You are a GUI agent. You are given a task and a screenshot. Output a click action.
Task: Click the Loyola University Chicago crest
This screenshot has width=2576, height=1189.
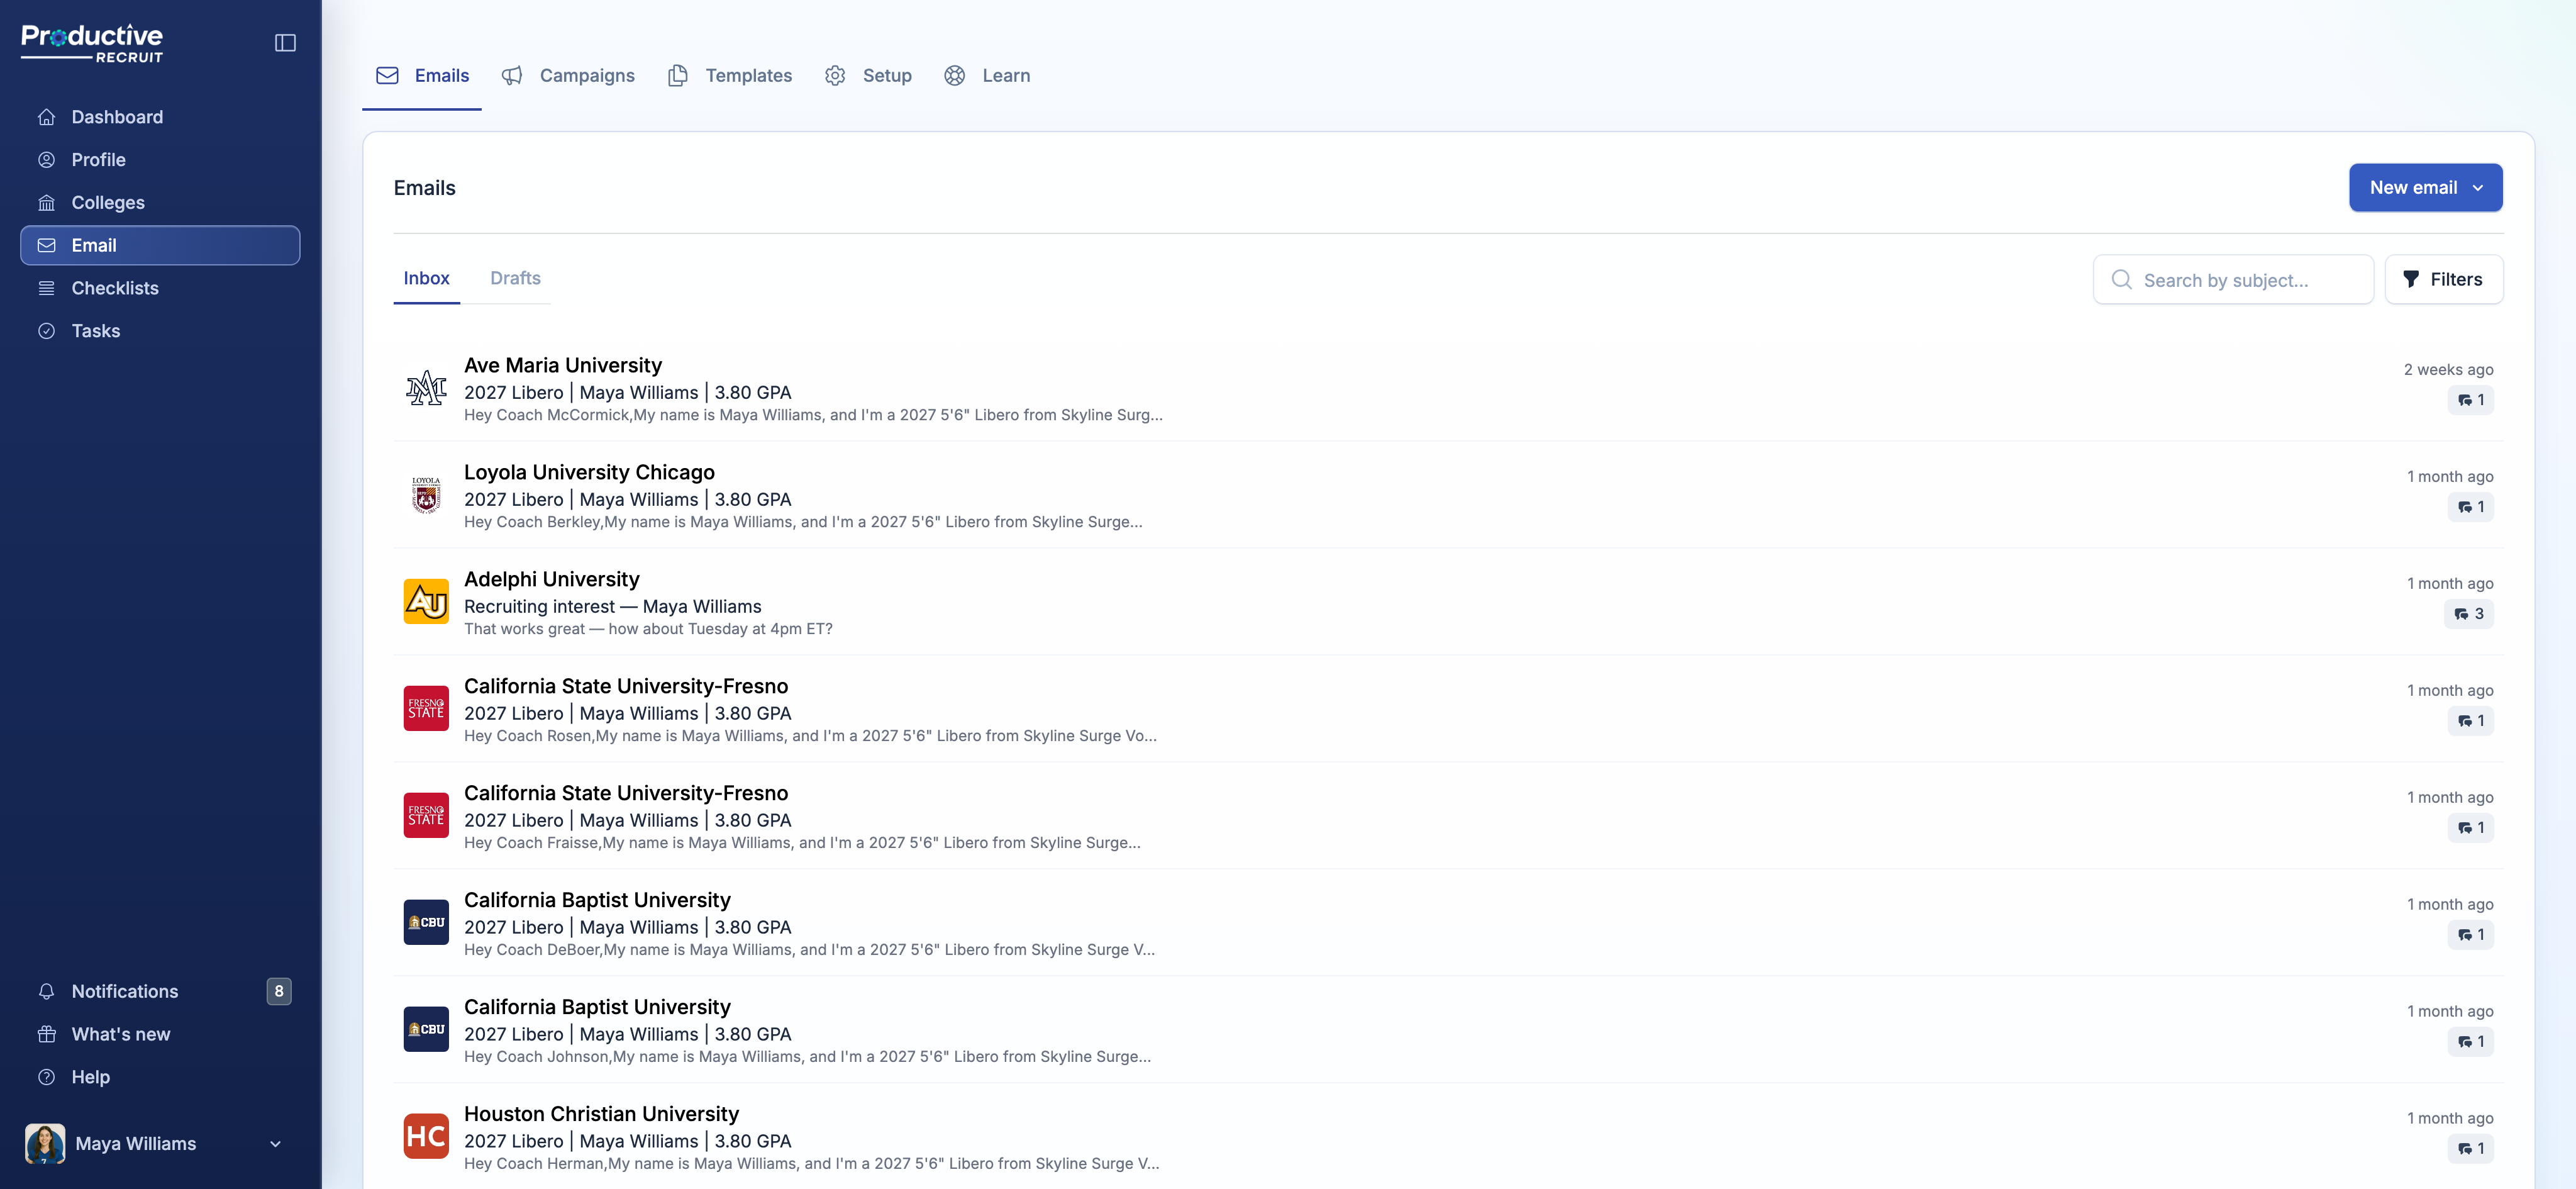pyautogui.click(x=426, y=495)
